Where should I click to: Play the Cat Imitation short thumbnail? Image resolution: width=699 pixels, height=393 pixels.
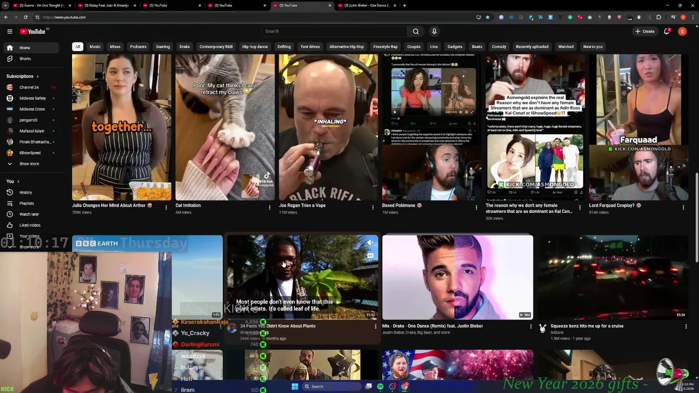(225, 127)
